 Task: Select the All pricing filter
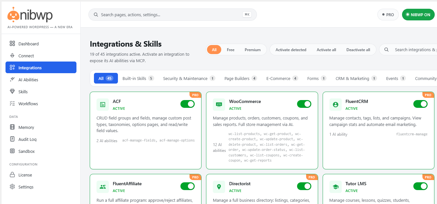(214, 50)
